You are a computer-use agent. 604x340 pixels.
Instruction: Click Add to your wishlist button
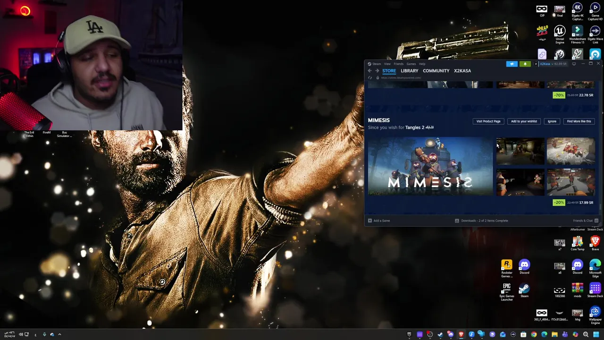(x=524, y=121)
